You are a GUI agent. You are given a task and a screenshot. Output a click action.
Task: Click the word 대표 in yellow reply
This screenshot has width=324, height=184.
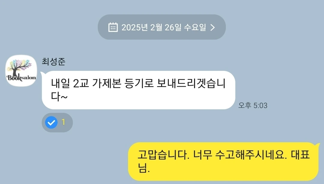[x=300, y=155]
